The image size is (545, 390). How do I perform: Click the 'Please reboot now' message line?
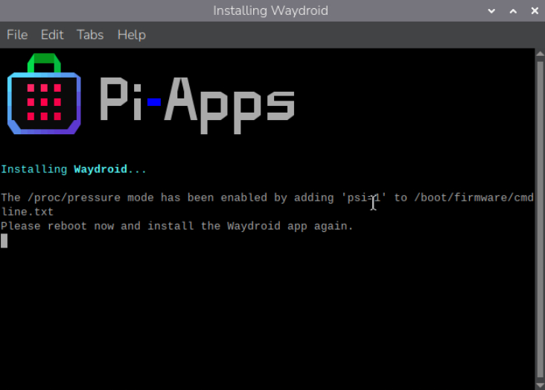[177, 226]
